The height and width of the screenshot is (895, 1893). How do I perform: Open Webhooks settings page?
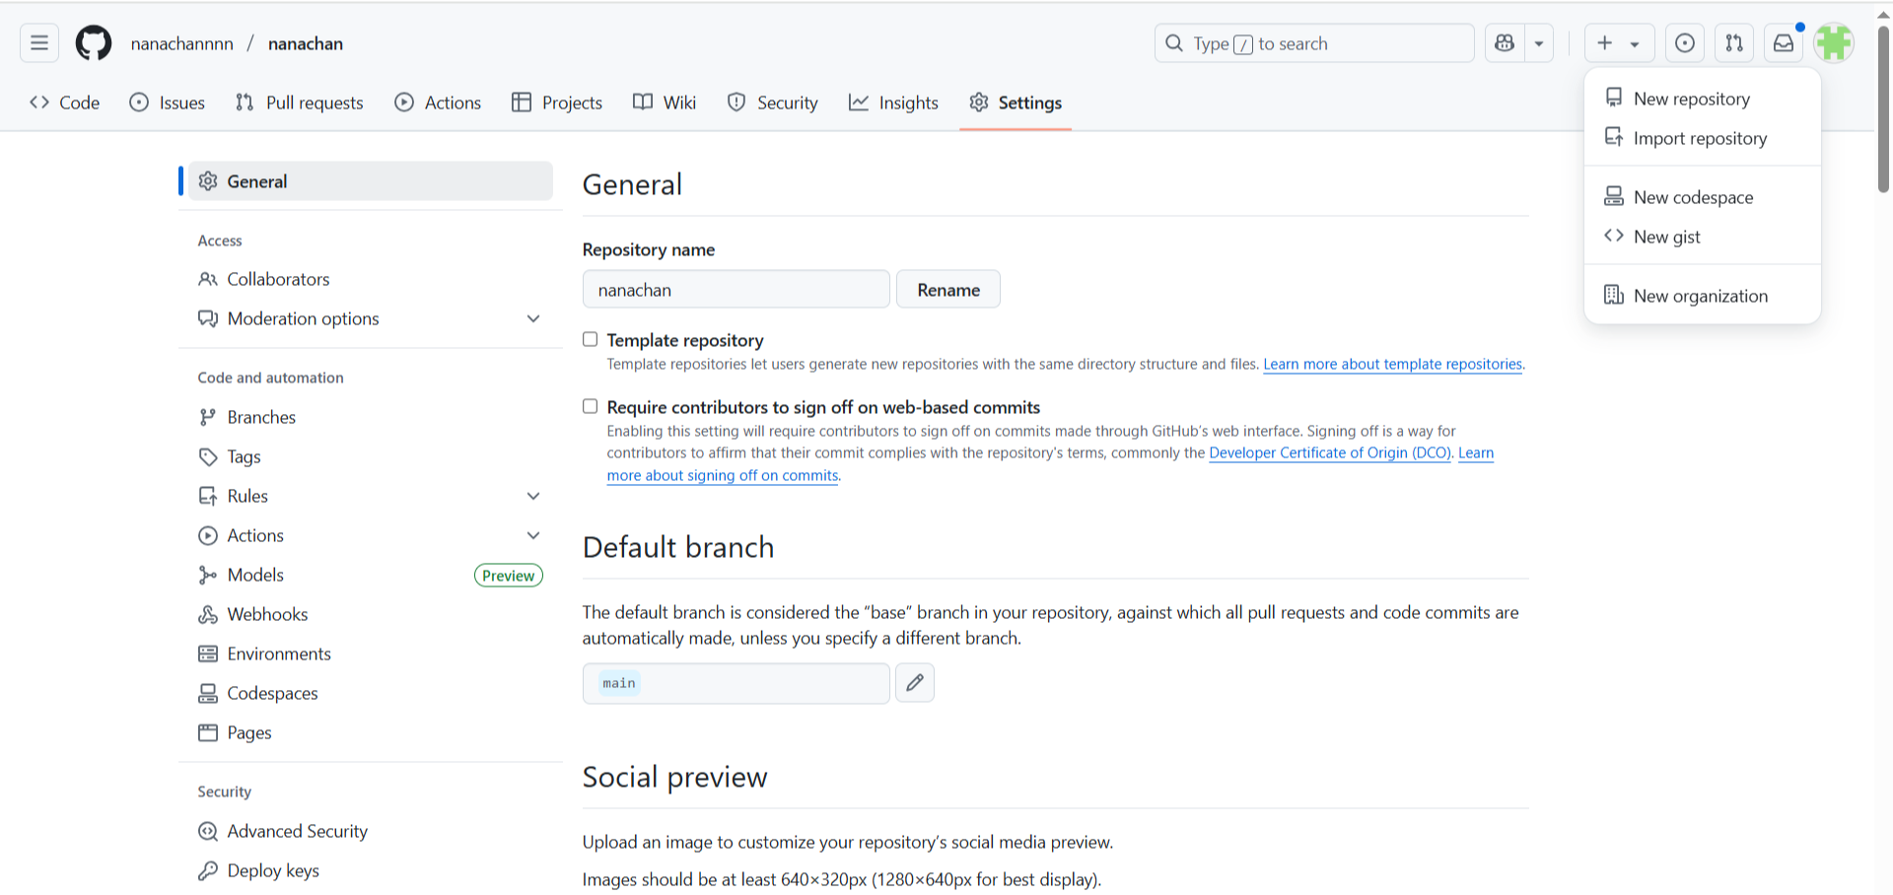pyautogui.click(x=370, y=615)
